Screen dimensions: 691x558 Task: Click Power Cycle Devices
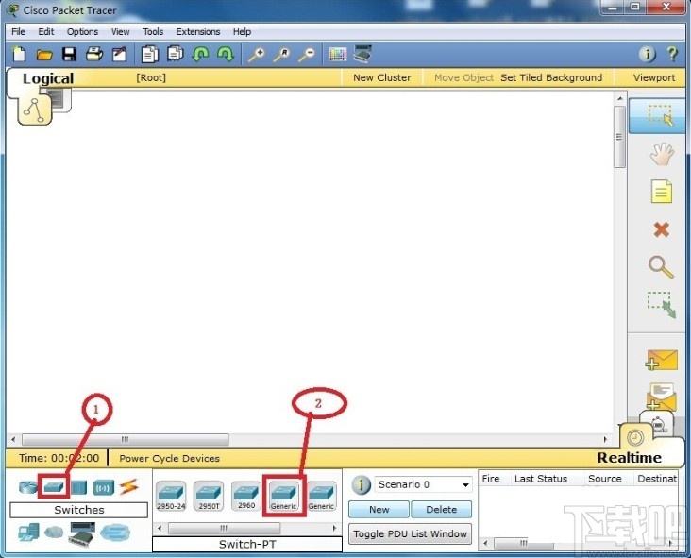(169, 458)
